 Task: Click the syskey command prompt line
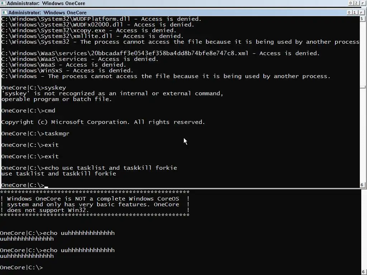click(x=34, y=88)
